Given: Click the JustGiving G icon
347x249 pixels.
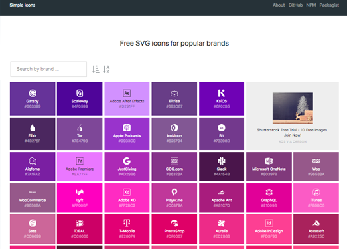Looking at the screenshot, I should click(127, 161).
